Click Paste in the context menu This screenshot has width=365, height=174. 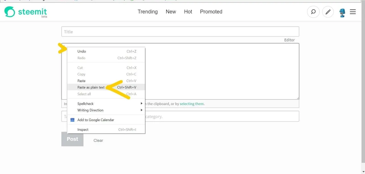pos(82,81)
